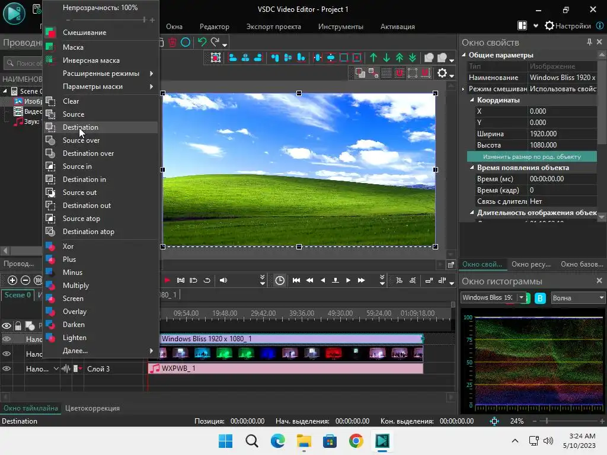Click the red record marker icon
Image resolution: width=607 pixels, height=455 pixels.
[167, 280]
